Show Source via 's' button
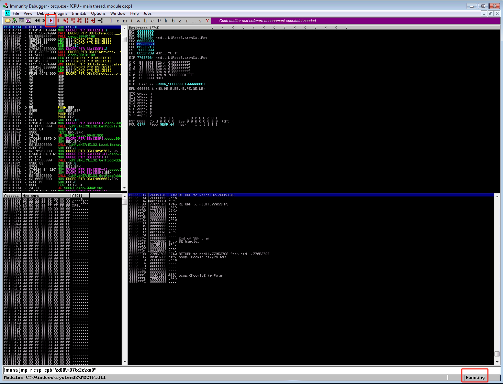The height and width of the screenshot is (384, 503). point(200,21)
